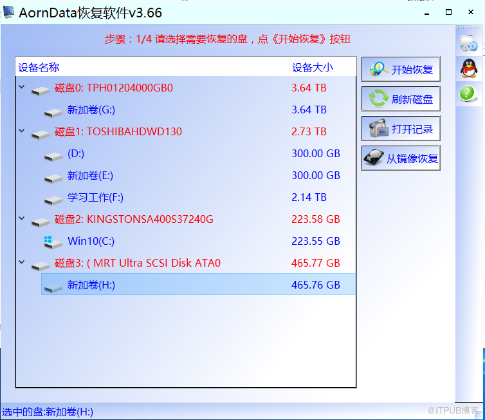Collapse the 磁盘0 TPH01204000GB0 node
The width and height of the screenshot is (485, 420).
point(22,87)
